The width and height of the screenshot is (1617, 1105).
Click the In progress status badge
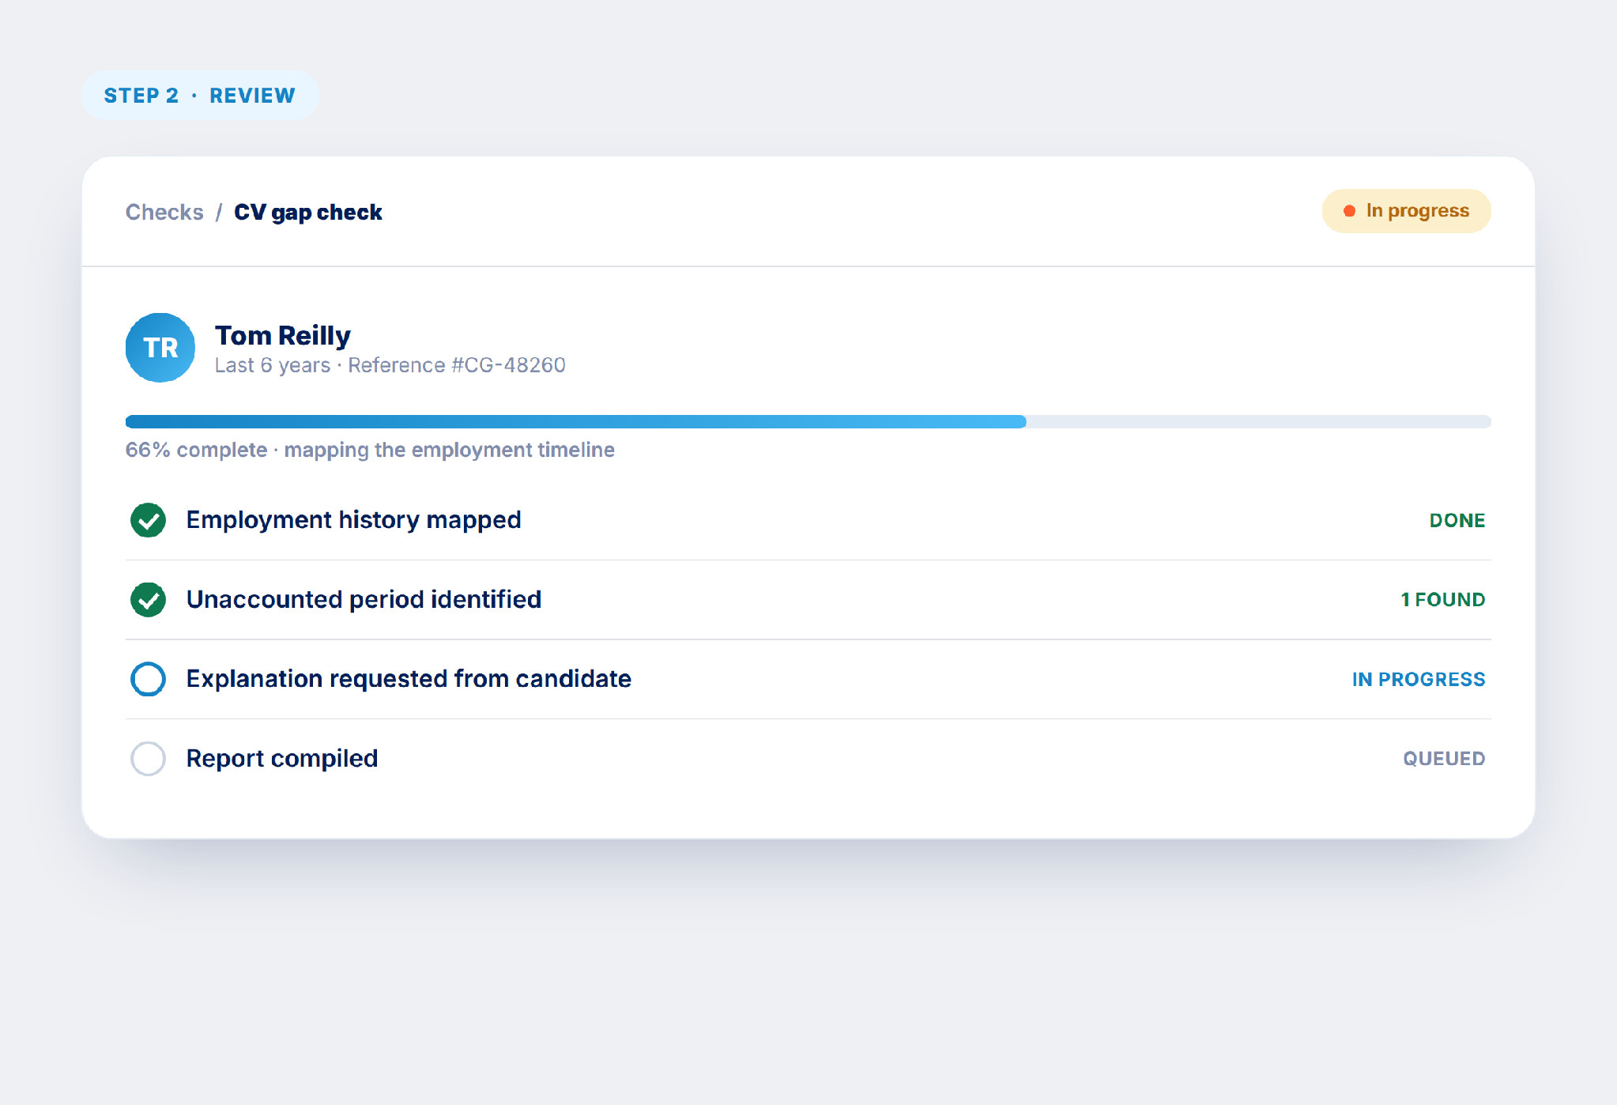(x=1407, y=211)
